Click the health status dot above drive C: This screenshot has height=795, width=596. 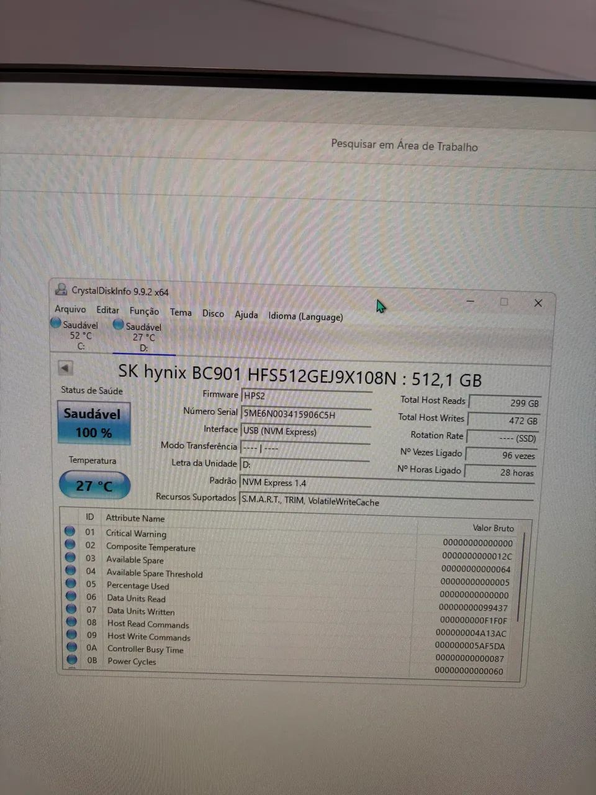[x=56, y=323]
